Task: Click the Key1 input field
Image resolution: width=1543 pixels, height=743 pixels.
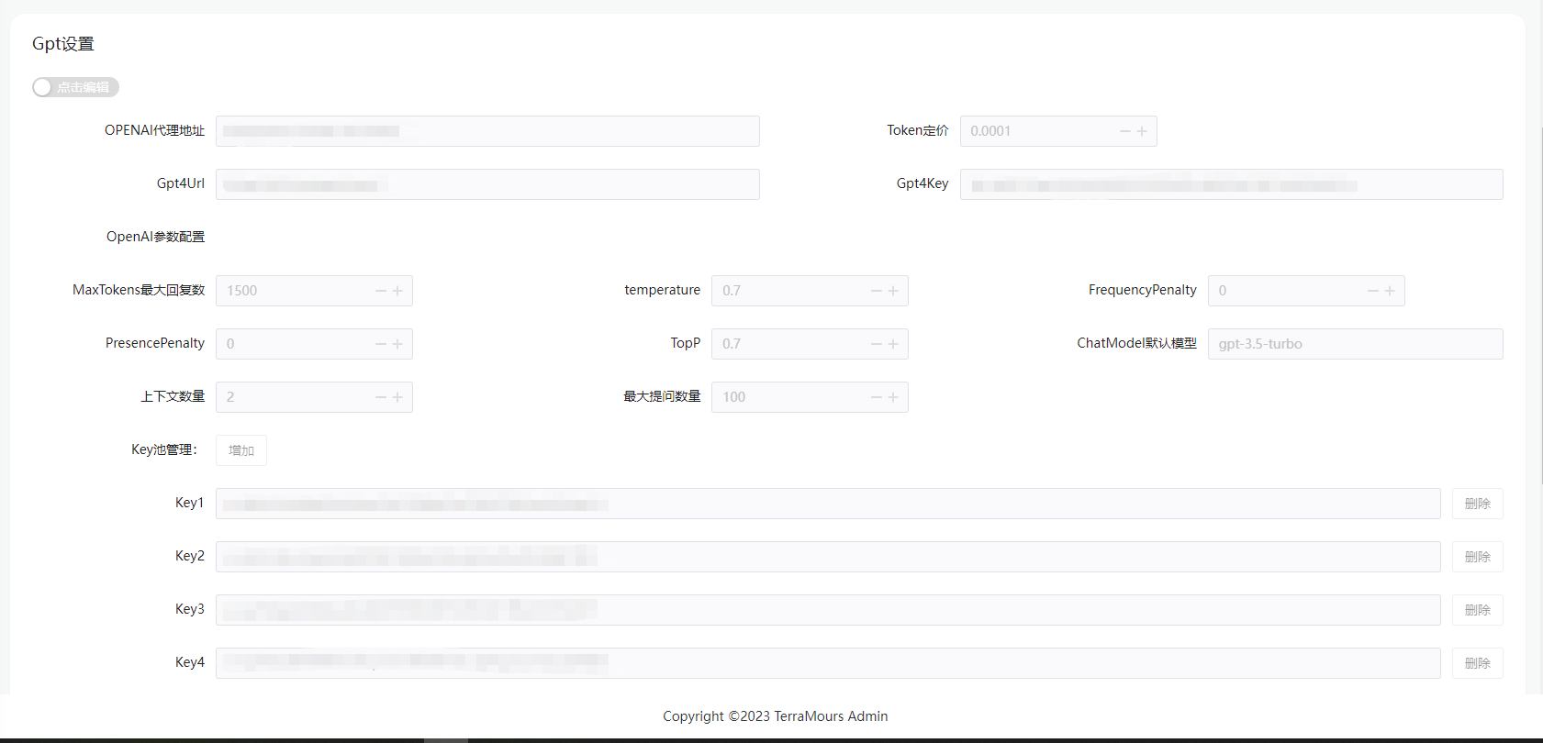Action: (x=828, y=504)
